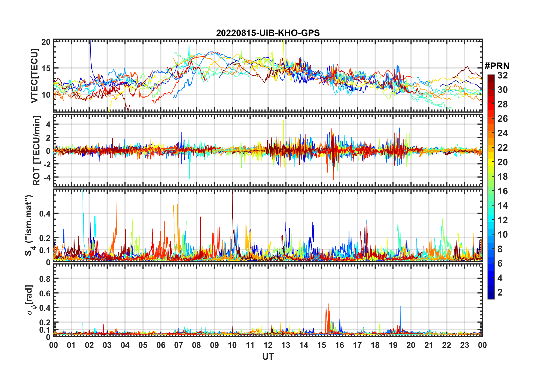Click the 23 tick on time axis
The height and width of the screenshot is (374, 536).
point(464,345)
